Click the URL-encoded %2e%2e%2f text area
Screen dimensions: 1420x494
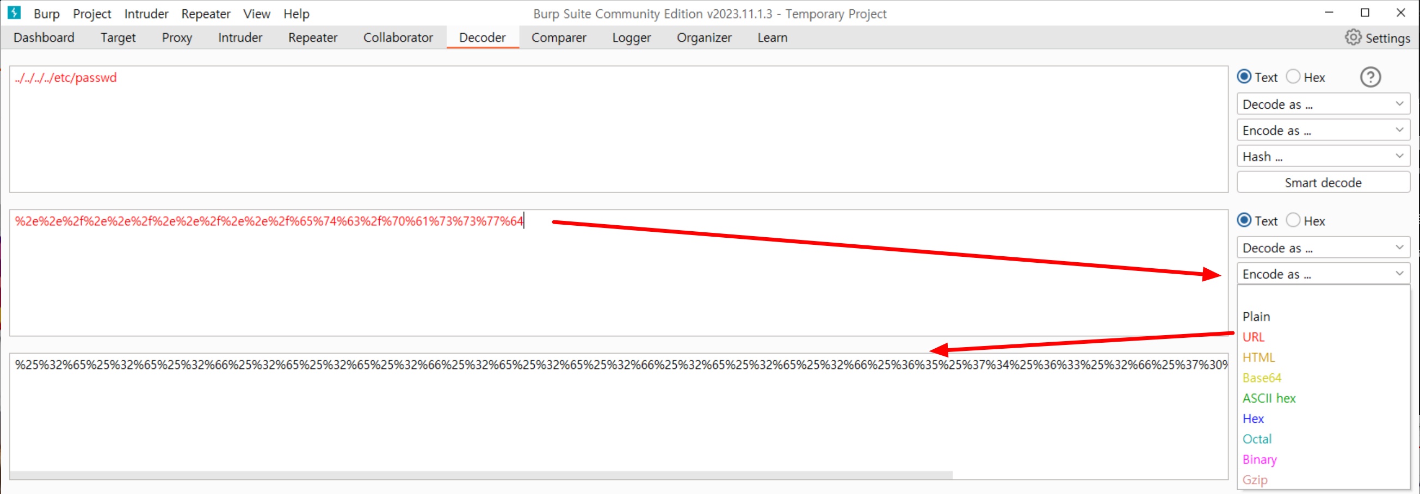pos(619,273)
